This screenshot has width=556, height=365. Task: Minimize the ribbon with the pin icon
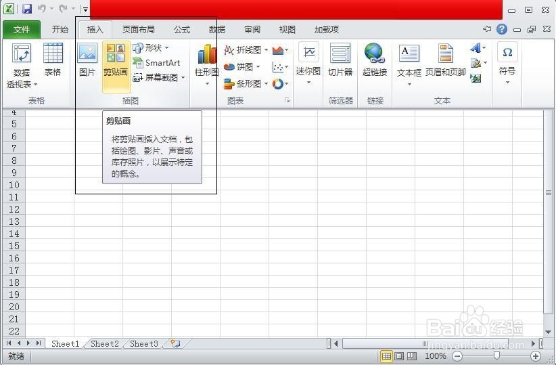487,28
